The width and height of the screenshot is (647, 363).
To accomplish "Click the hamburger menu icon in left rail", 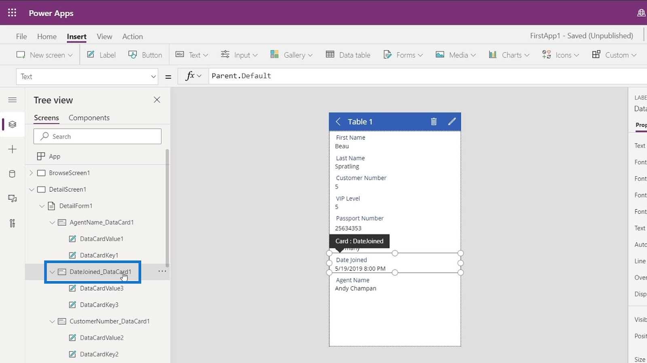I will point(13,100).
